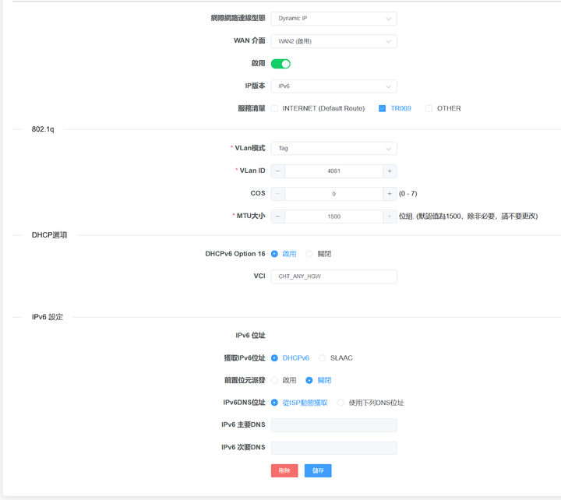Uncheck the TR069 service checkbox
Viewport: 561px width, 500px height.
(382, 108)
